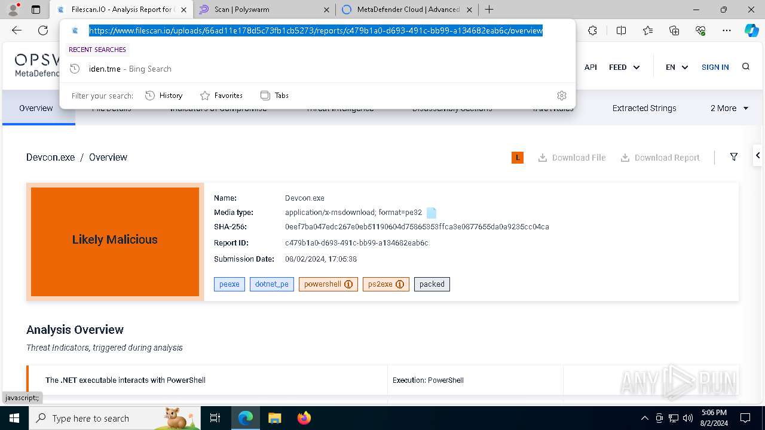Launch Firefox from taskbar
This screenshot has height=430, width=765.
coord(304,418)
